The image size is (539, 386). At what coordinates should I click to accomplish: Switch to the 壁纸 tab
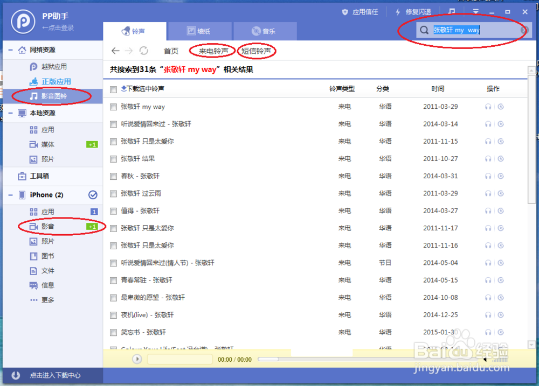tap(199, 31)
